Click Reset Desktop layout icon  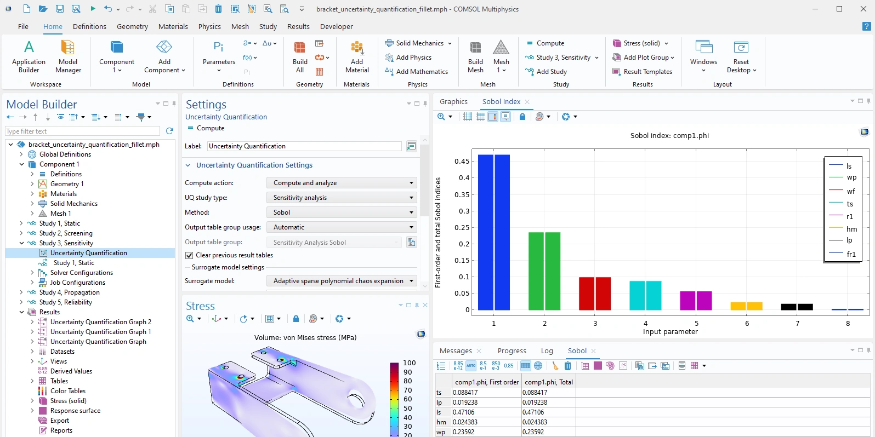[x=741, y=56]
